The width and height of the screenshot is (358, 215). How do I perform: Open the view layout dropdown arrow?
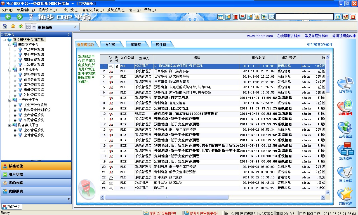tap(34, 27)
